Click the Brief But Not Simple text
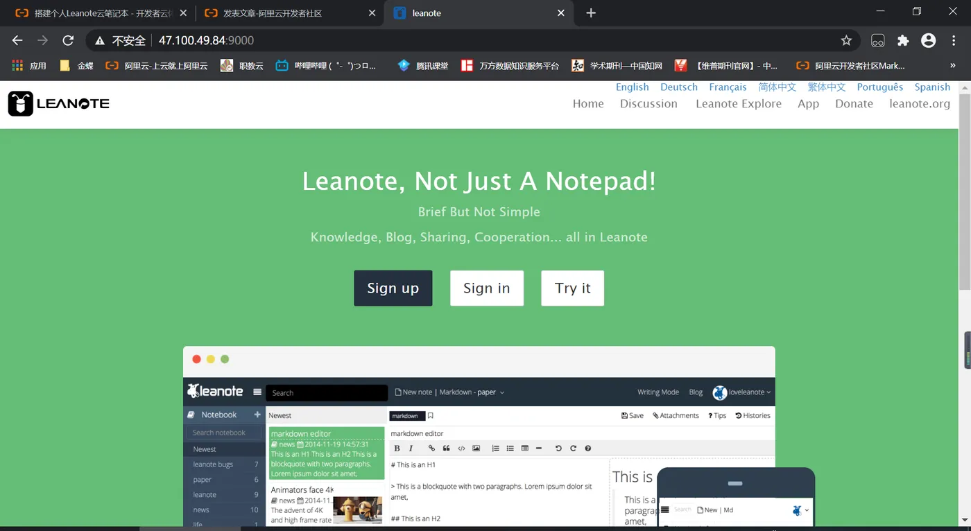971x531 pixels. (x=479, y=212)
